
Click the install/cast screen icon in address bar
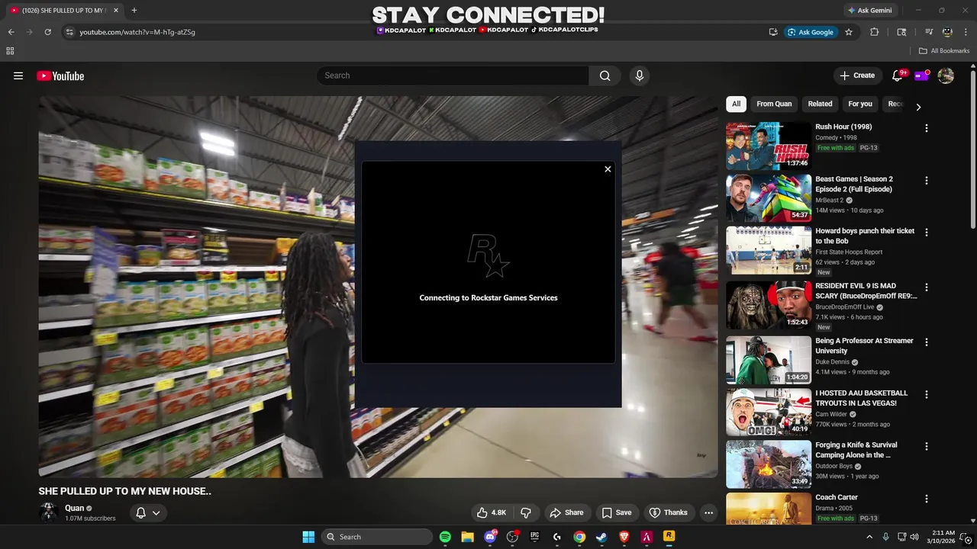point(773,32)
